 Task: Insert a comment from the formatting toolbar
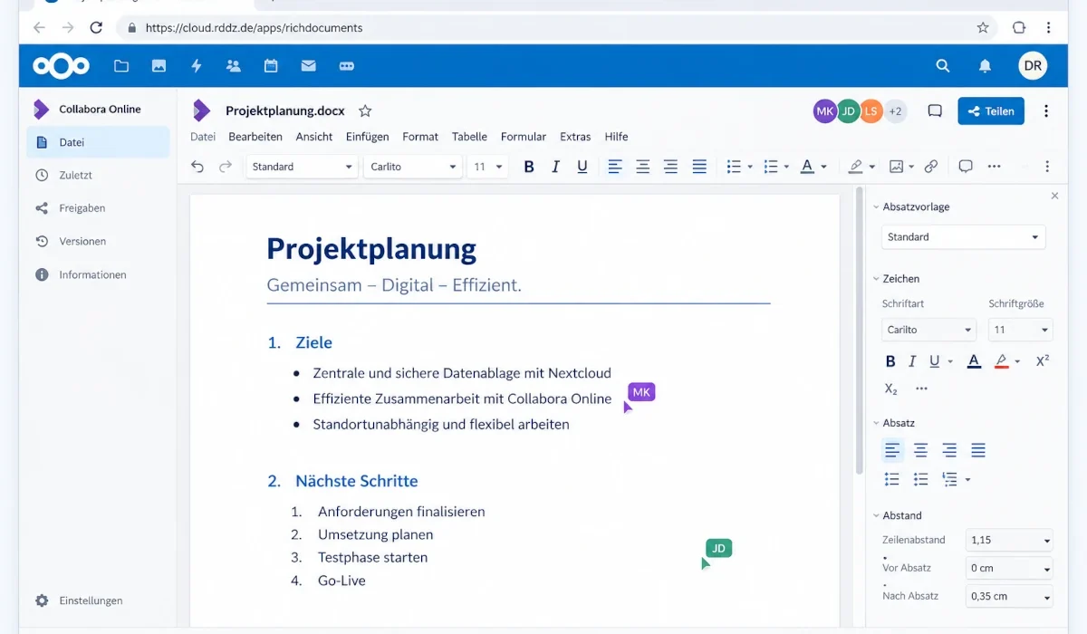966,167
